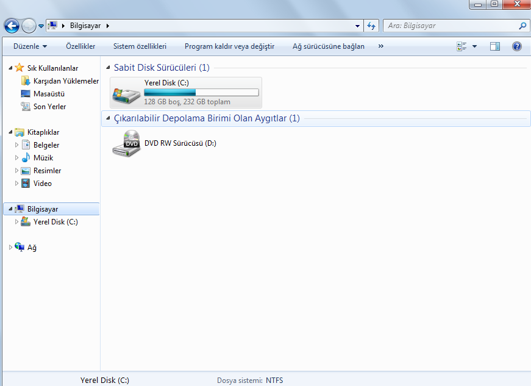Click Çıkarılabilir Depolama Birimi Olan Aygıtlar heading
Viewport: 531px width, 386px height.
point(207,118)
